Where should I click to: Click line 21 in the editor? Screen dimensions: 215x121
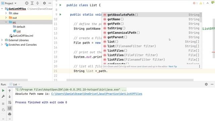click(134, 71)
